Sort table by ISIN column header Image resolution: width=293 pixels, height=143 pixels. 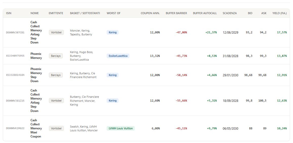click(9, 13)
